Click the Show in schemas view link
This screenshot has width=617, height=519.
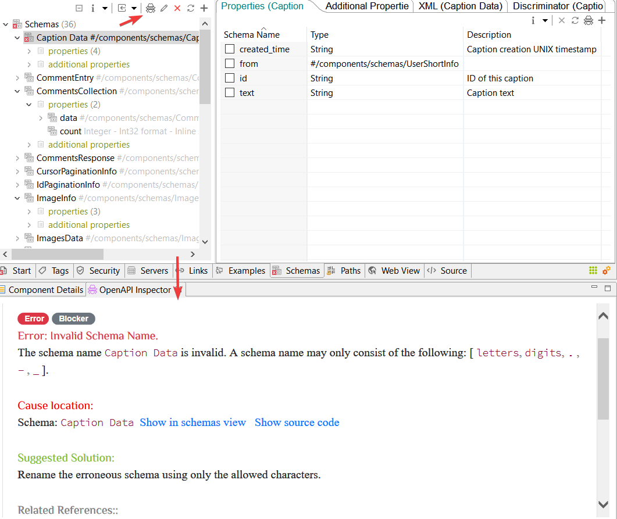click(x=192, y=423)
